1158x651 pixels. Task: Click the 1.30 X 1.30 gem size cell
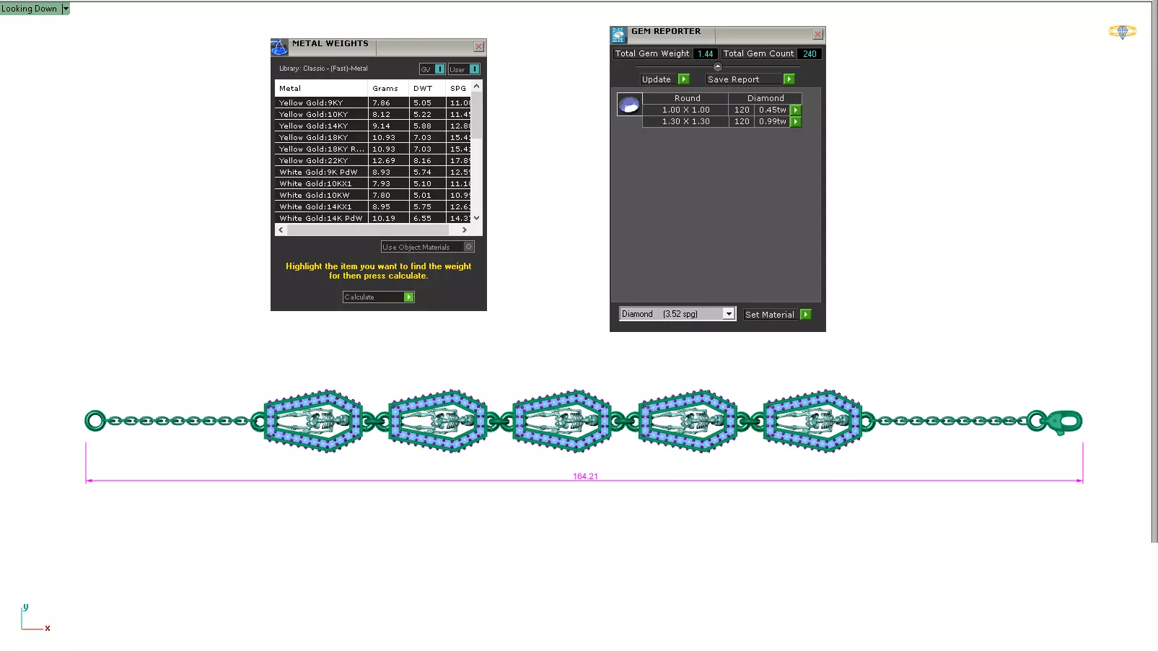tap(685, 122)
